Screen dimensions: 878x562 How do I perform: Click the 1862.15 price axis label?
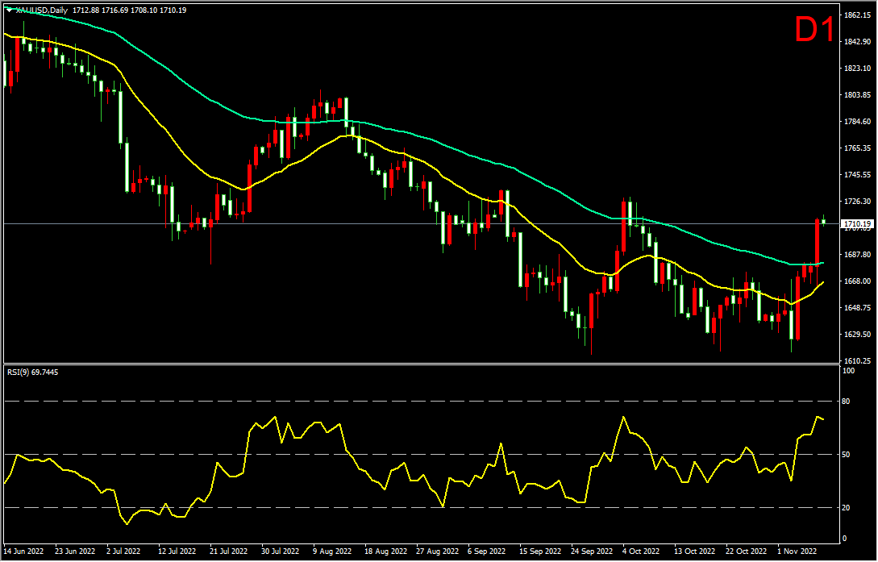[857, 15]
